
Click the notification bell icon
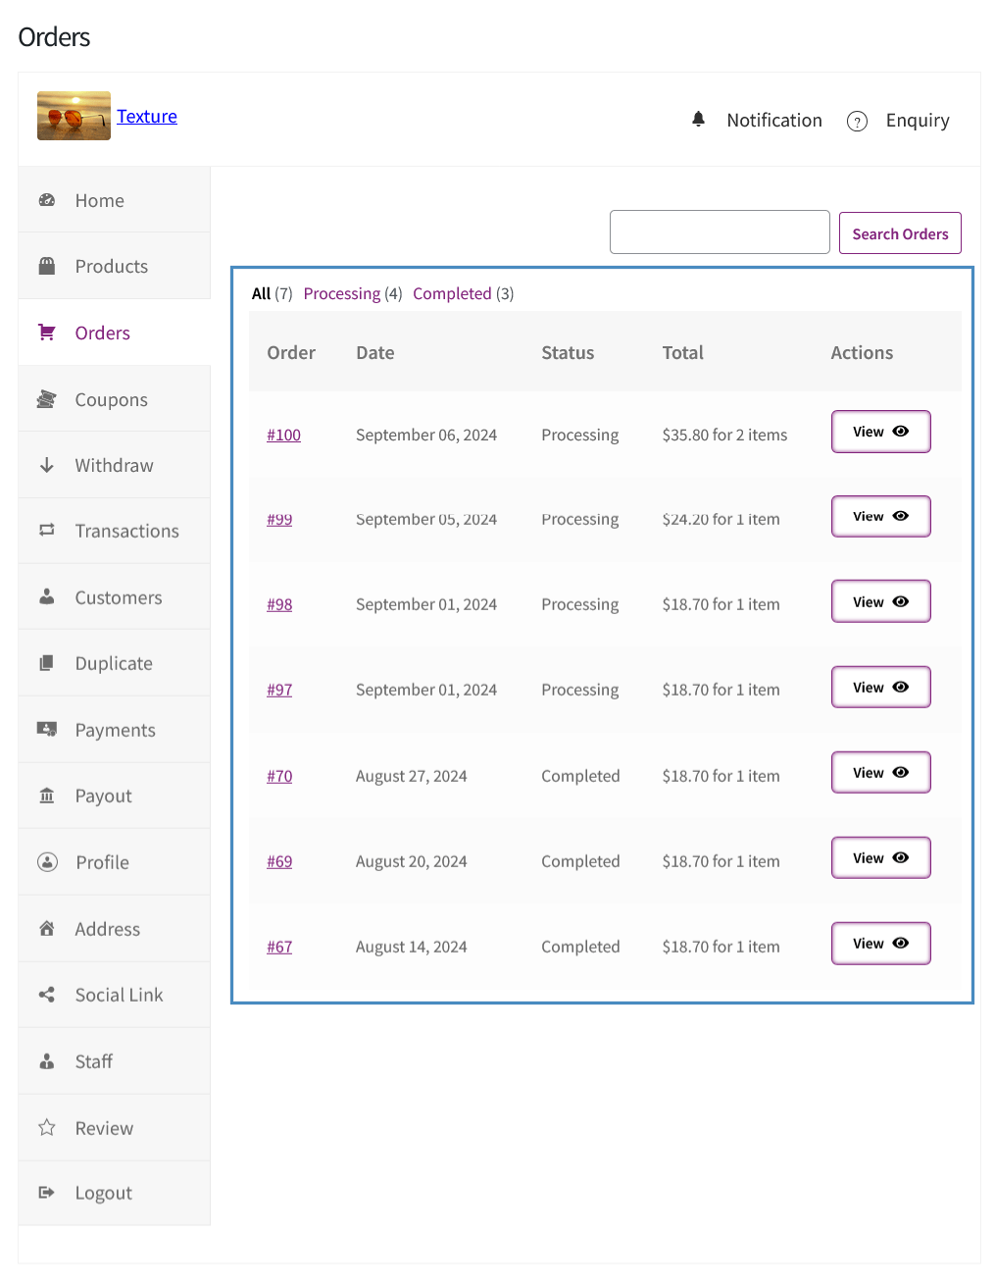(x=698, y=119)
